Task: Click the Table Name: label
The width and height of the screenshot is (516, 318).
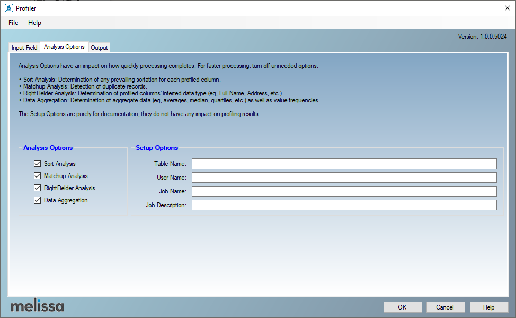Action: click(x=170, y=164)
